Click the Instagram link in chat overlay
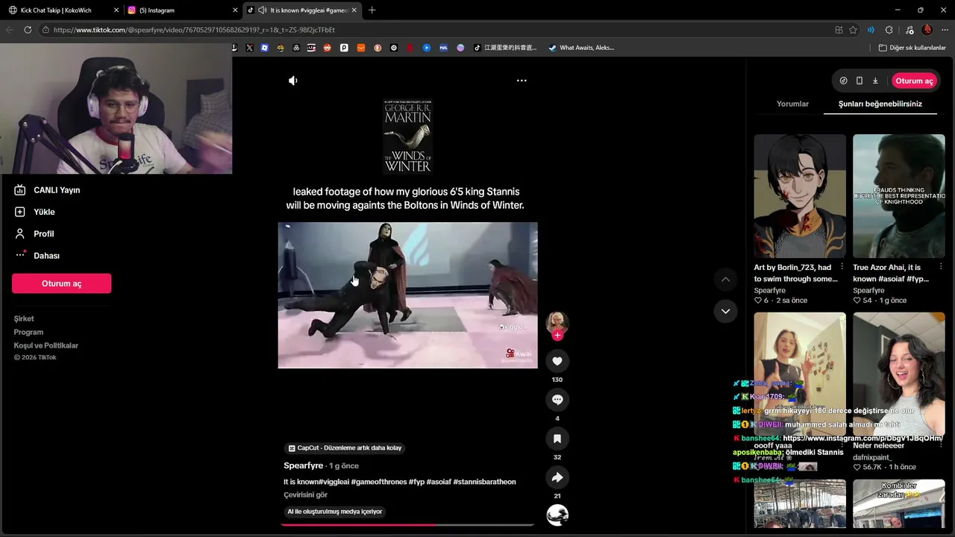Viewport: 955px width, 537px height. click(863, 439)
